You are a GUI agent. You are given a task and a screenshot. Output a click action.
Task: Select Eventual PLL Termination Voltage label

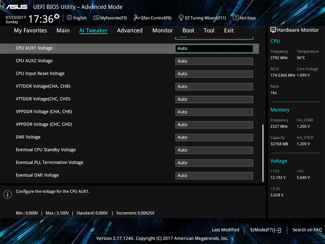coord(50,163)
